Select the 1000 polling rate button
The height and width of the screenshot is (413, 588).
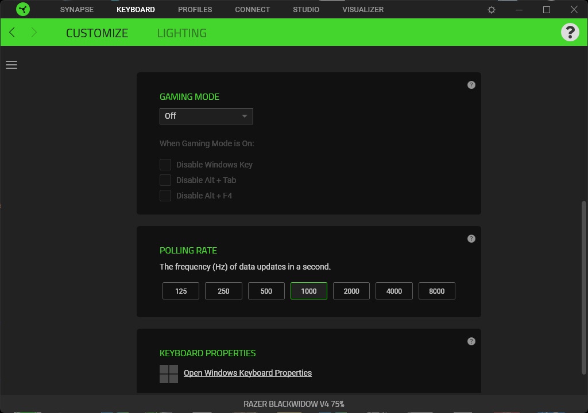[308, 291]
